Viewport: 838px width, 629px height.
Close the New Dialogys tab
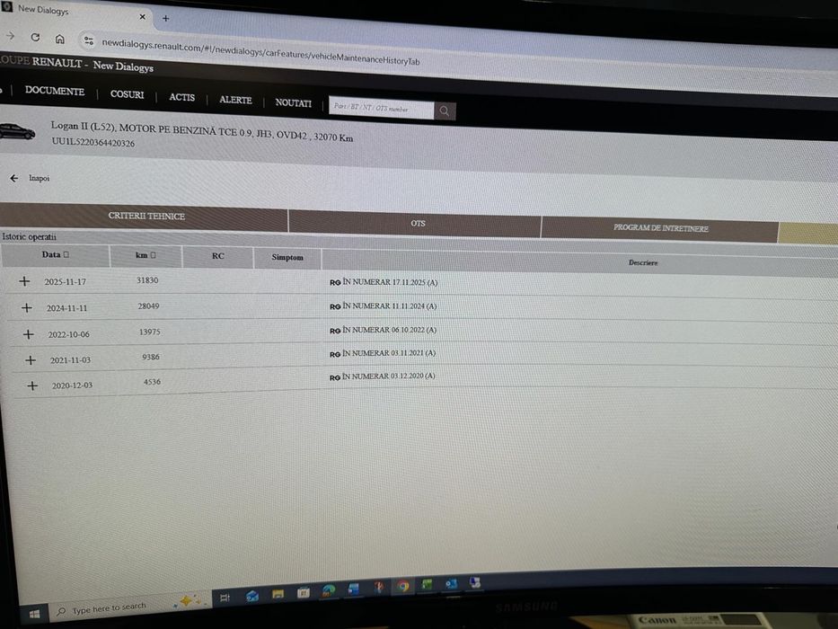pos(142,16)
